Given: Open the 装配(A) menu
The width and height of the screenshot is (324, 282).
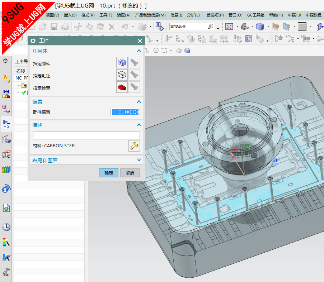Looking at the screenshot, I should tap(123, 15).
